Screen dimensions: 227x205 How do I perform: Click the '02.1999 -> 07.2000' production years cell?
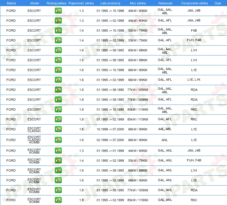[110, 140]
